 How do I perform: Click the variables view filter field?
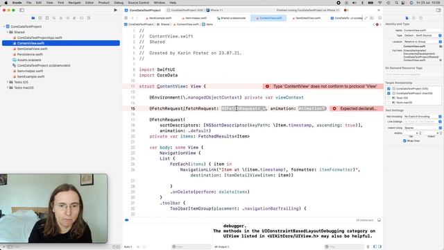[x=191, y=247]
